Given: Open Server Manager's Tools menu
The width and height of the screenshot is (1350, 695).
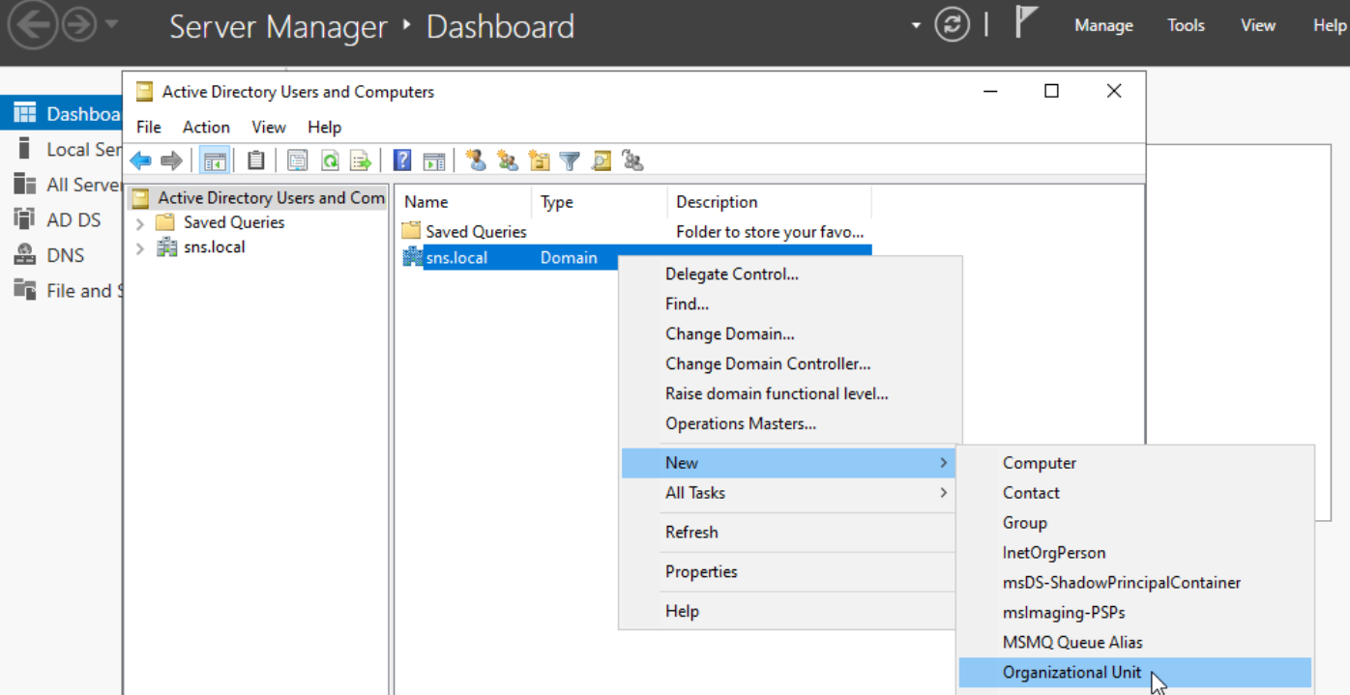Looking at the screenshot, I should (x=1186, y=26).
